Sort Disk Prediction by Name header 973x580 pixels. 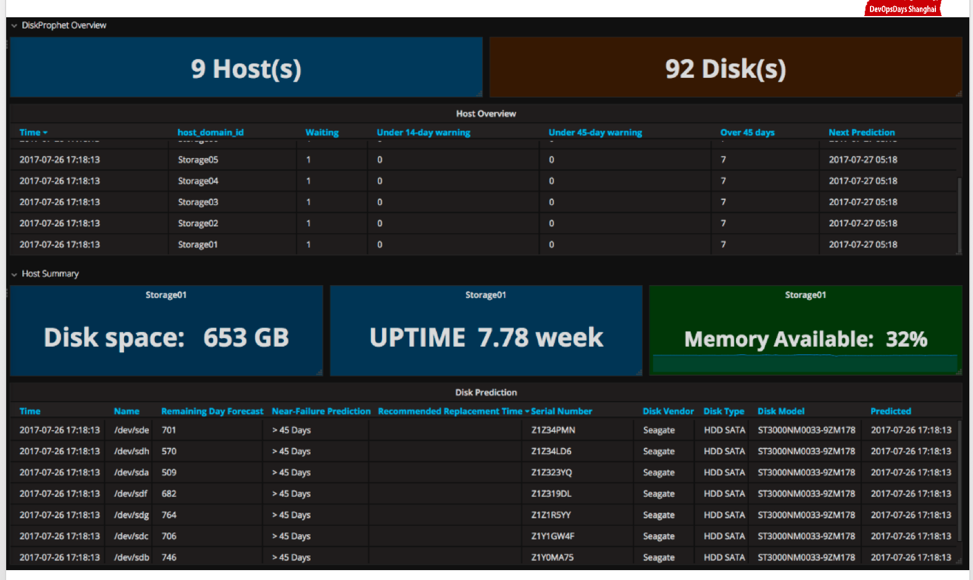pos(127,411)
